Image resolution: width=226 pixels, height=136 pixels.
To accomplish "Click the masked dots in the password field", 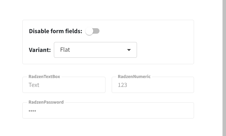I will [x=32, y=111].
